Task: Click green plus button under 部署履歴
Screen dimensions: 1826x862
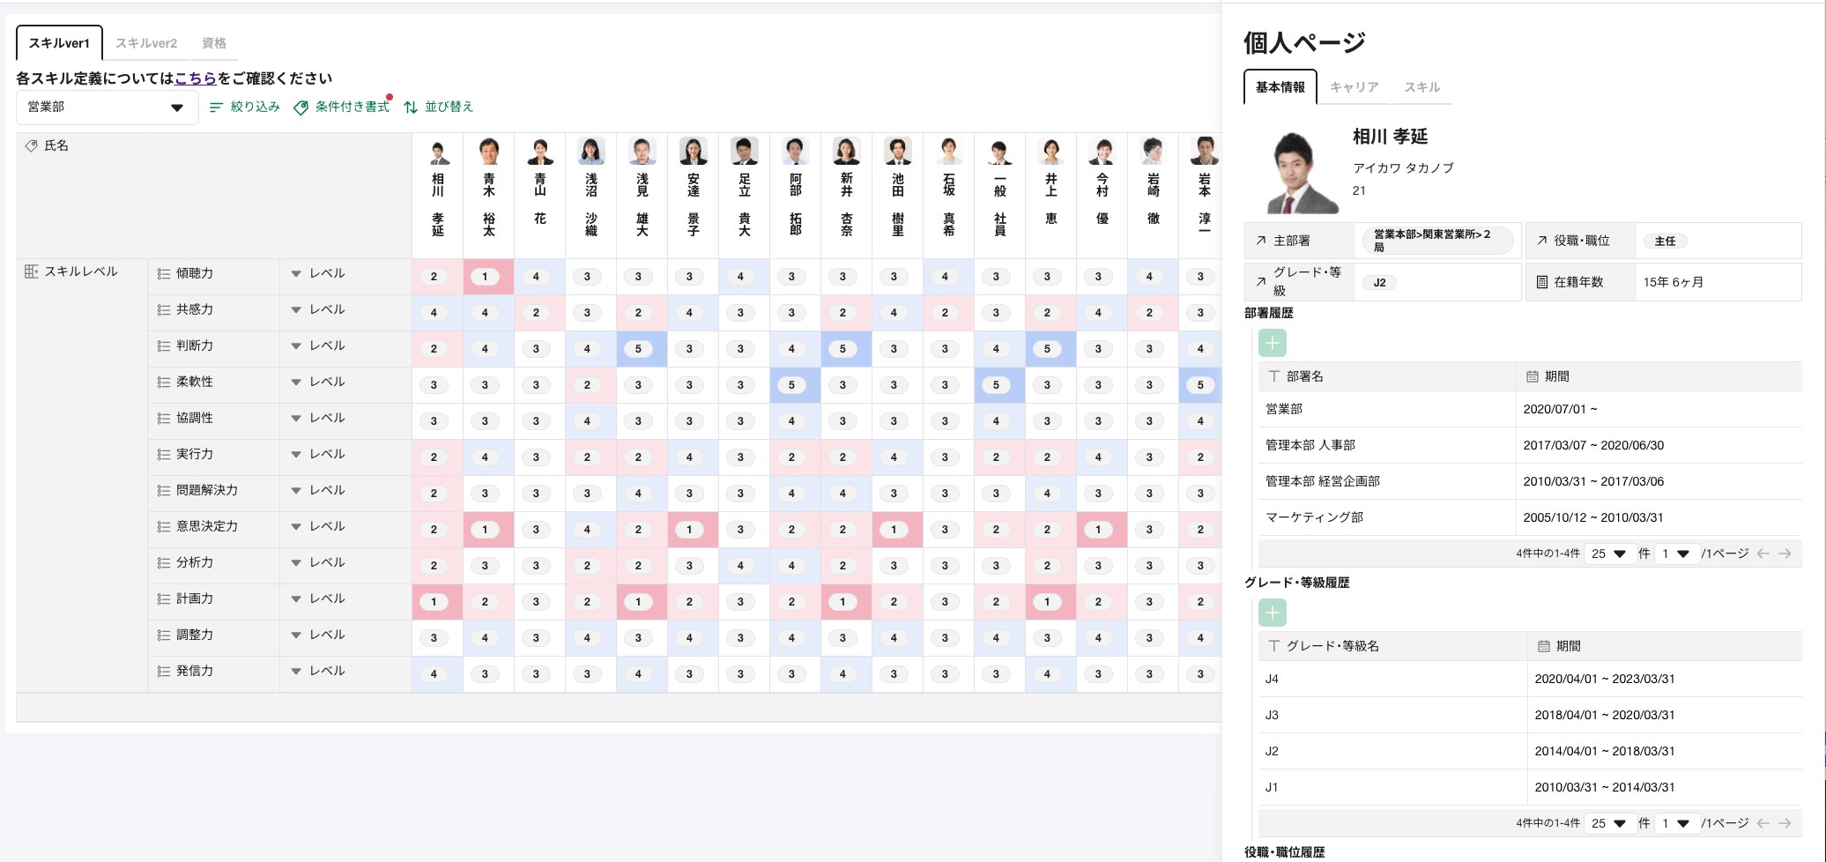Action: (x=1272, y=343)
